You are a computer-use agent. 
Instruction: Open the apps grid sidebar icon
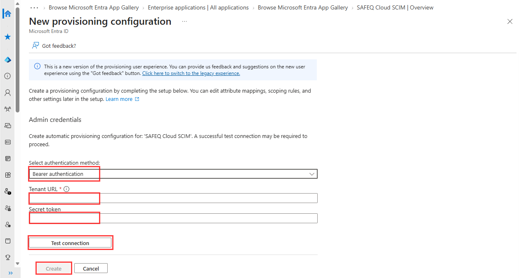7,175
